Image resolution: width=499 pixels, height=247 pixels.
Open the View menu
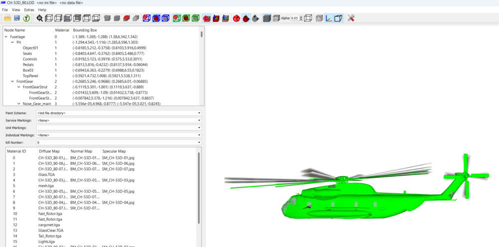click(16, 10)
